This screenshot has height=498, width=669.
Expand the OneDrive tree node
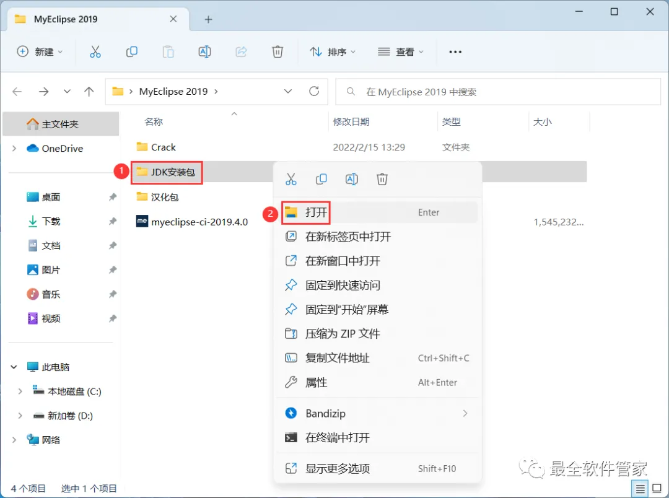pyautogui.click(x=14, y=149)
